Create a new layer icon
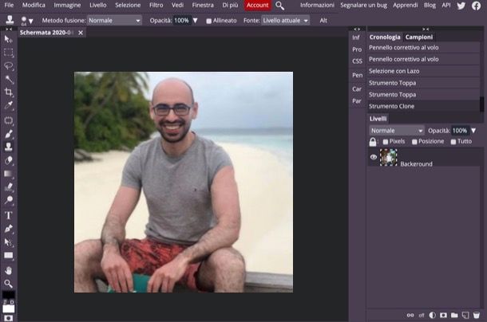 point(465,315)
